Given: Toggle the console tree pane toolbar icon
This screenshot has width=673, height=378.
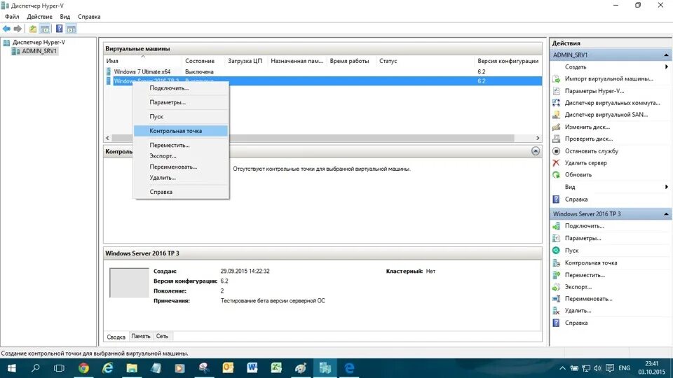Looking at the screenshot, I should tap(45, 29).
